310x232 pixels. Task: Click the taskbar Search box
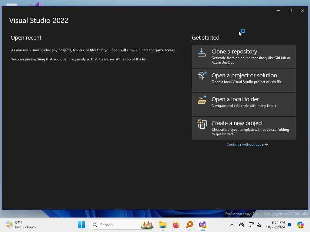pyautogui.click(x=122, y=225)
